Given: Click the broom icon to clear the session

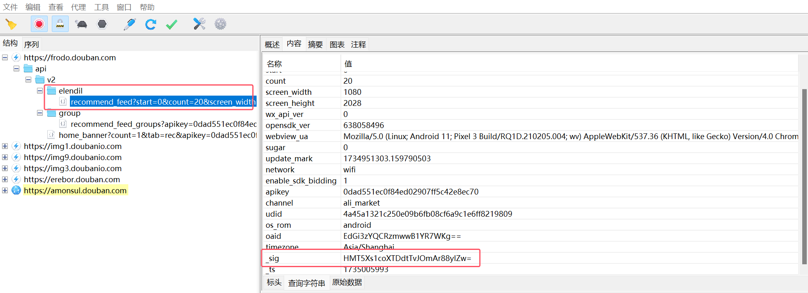Looking at the screenshot, I should [x=11, y=24].
